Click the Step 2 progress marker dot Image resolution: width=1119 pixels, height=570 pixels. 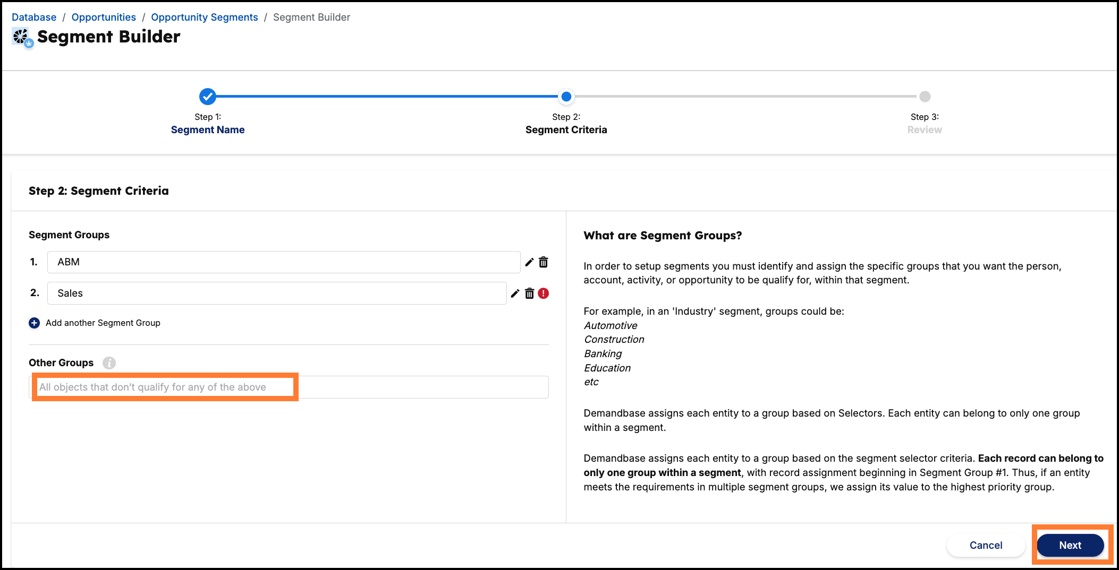[x=566, y=97]
